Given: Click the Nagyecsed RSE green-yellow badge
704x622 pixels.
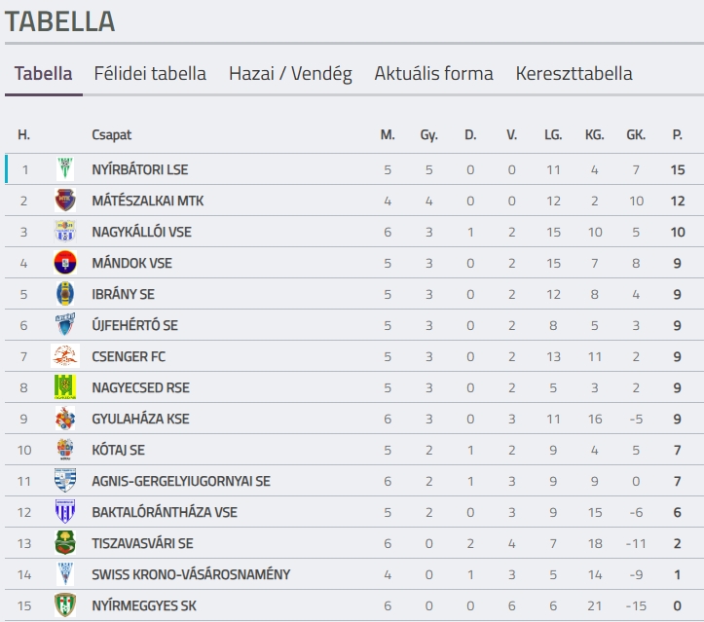Looking at the screenshot, I should 65,387.
